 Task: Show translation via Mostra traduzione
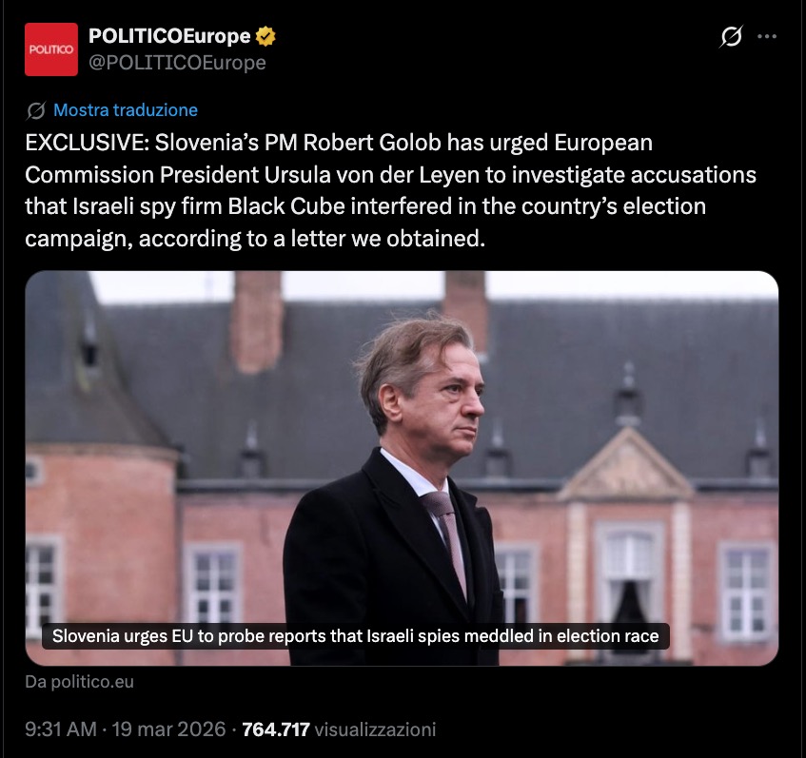126,110
